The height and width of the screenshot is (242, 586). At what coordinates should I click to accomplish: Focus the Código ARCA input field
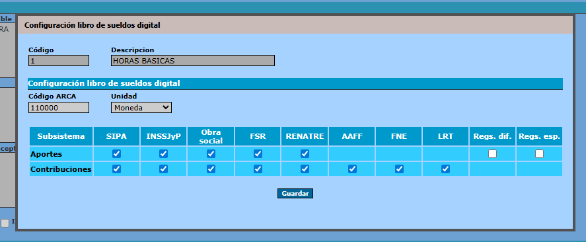coord(59,108)
